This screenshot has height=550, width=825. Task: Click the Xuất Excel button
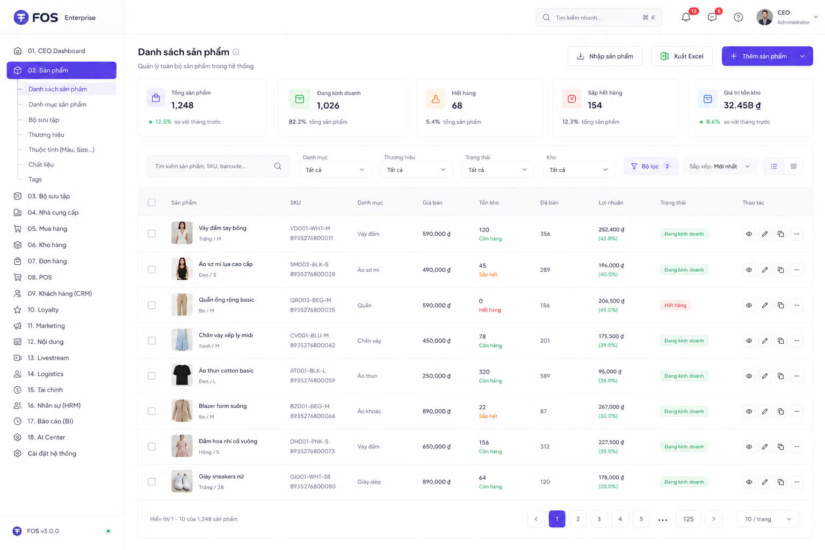click(x=682, y=56)
